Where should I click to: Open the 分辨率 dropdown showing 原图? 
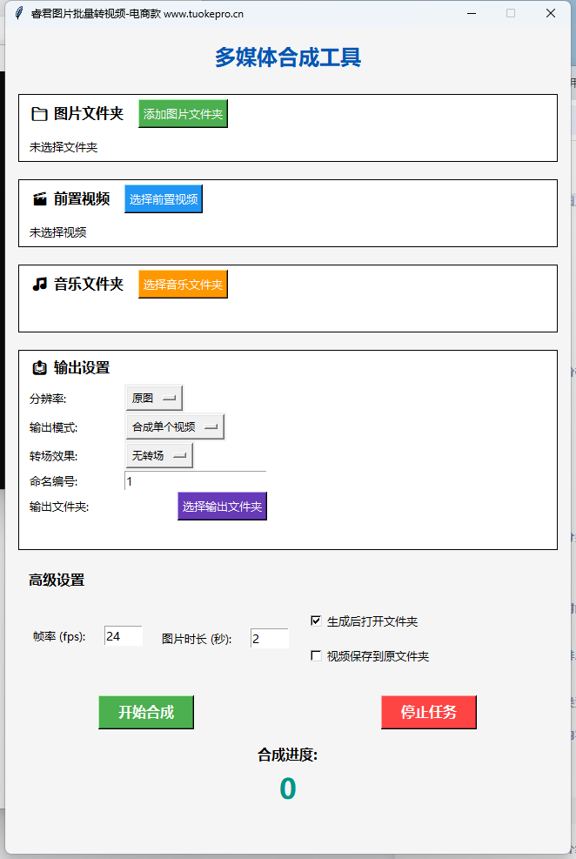coord(154,398)
